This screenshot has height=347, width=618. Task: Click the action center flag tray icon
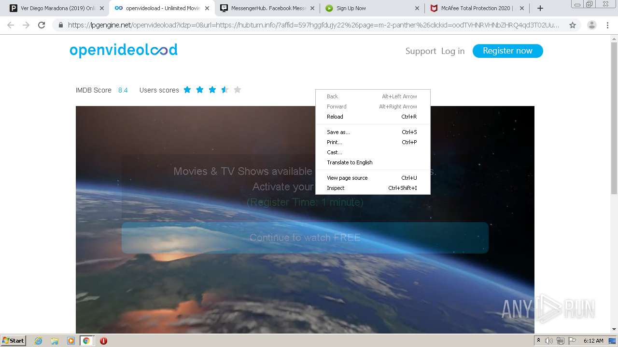pos(572,341)
